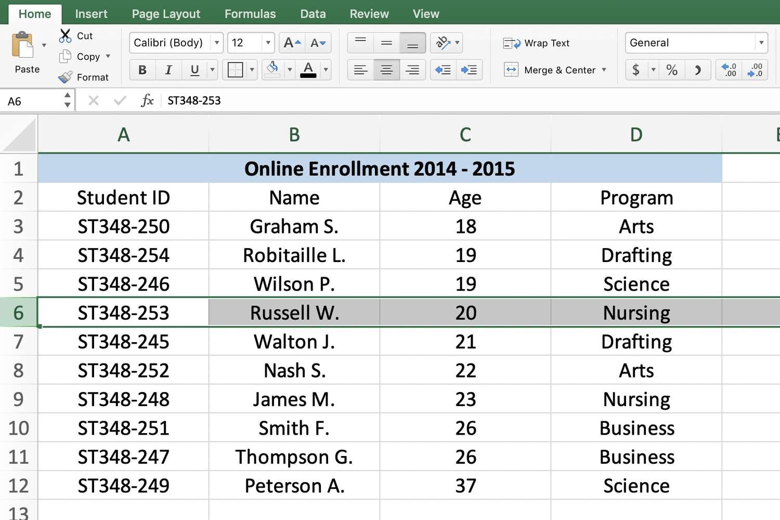Toggle Bold formatting

[142, 70]
